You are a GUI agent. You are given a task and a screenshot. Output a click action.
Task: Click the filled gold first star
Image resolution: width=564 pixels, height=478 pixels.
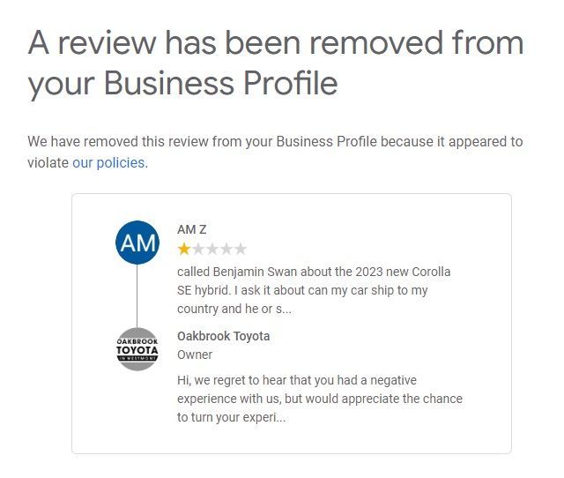click(x=184, y=250)
